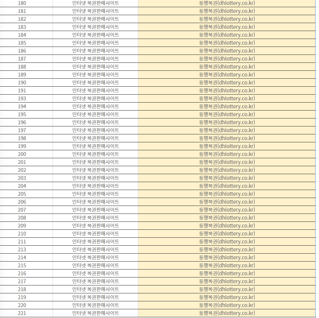Click 인터넷 복권판매사이트 in row 182

click(95, 19)
